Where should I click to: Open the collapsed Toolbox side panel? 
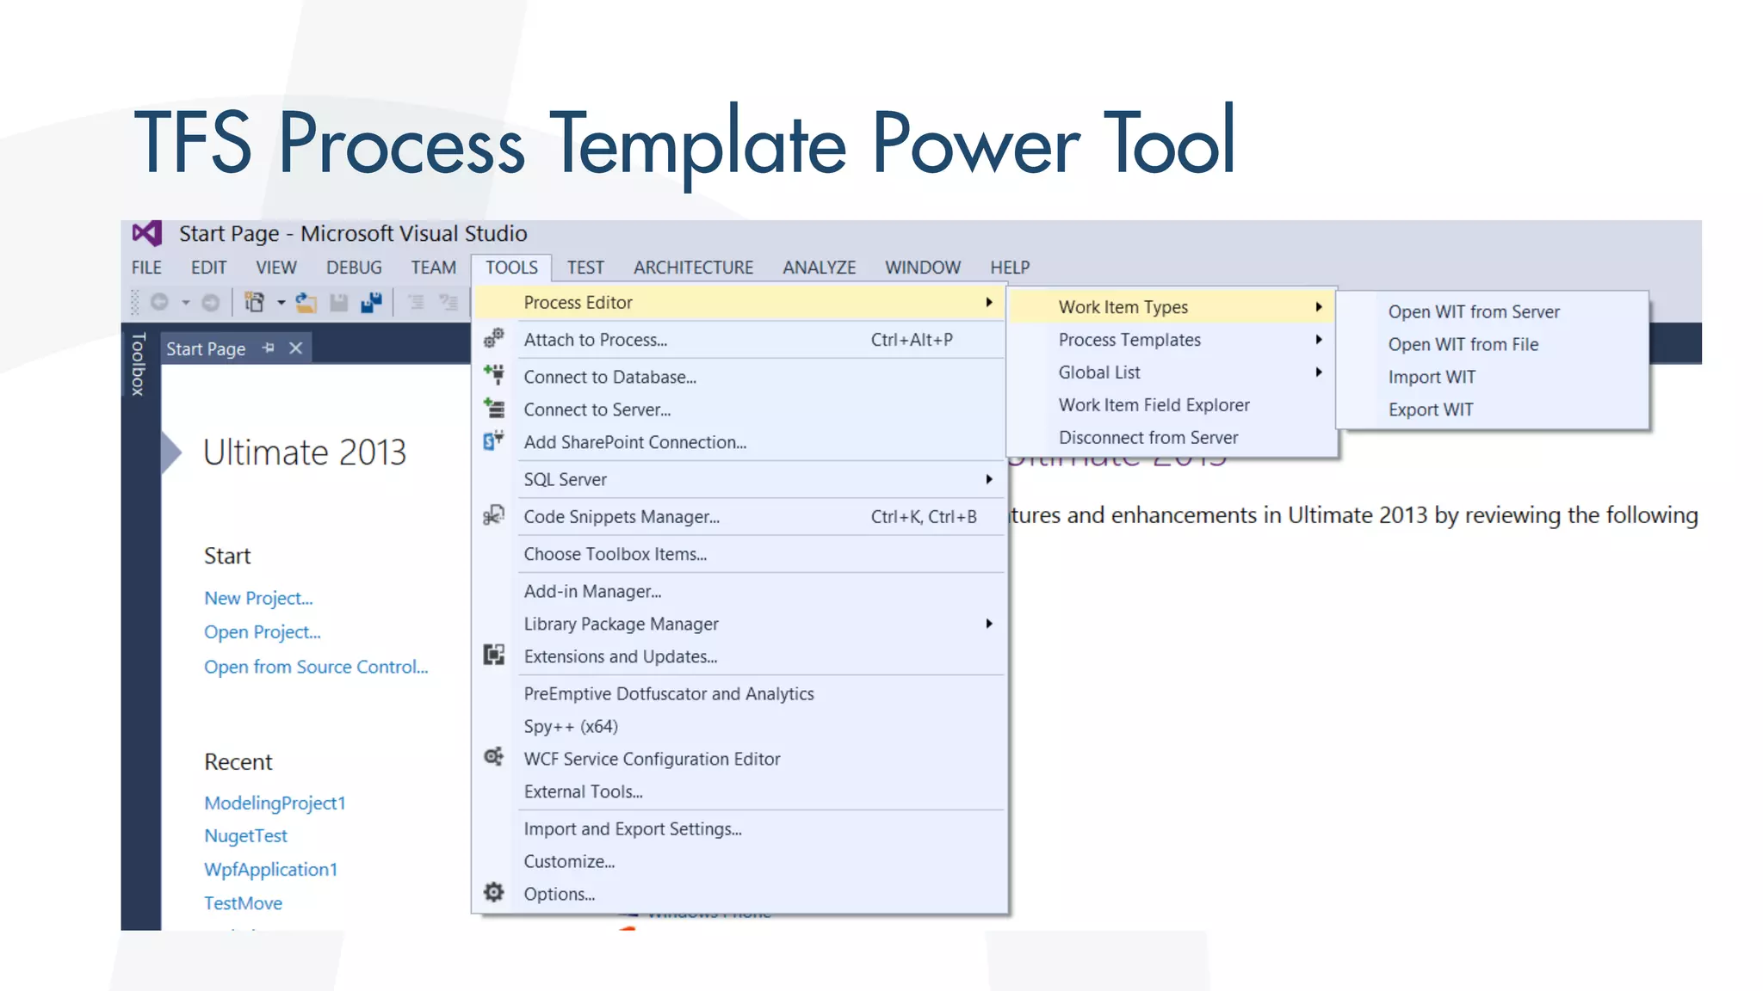pos(138,364)
